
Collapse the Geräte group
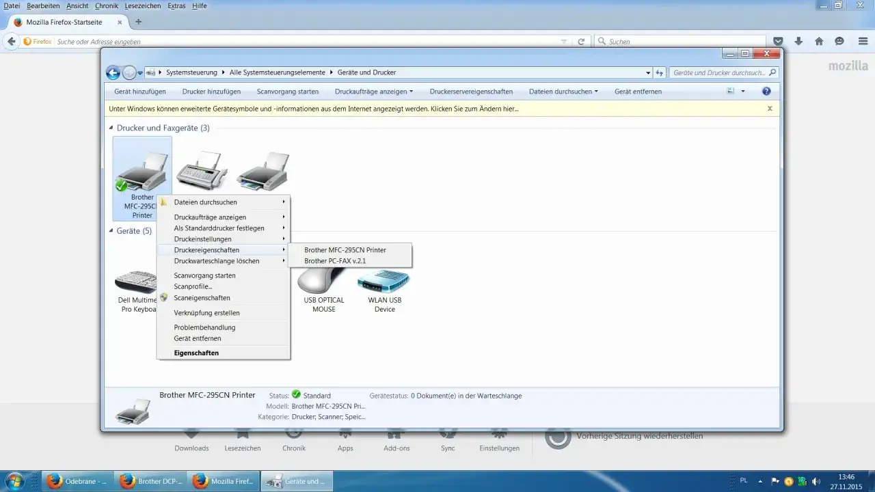click(x=111, y=231)
